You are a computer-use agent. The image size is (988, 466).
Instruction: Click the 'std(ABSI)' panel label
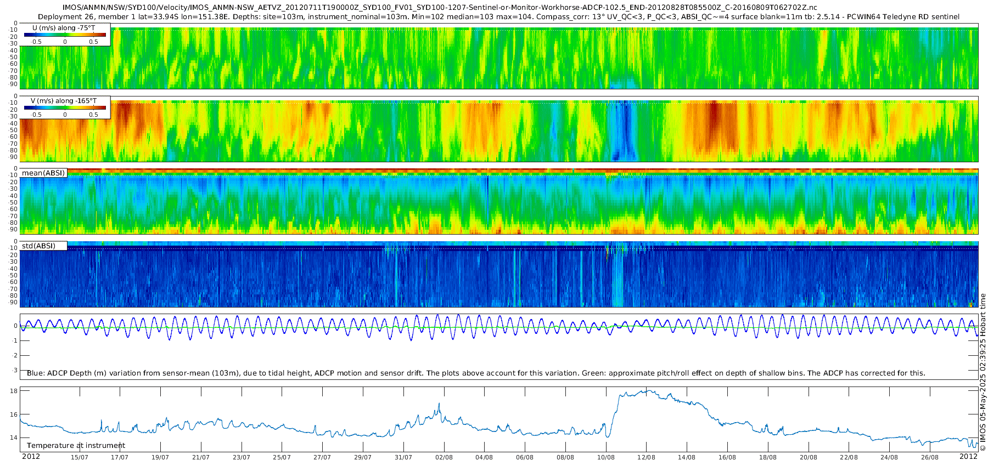(x=39, y=246)
